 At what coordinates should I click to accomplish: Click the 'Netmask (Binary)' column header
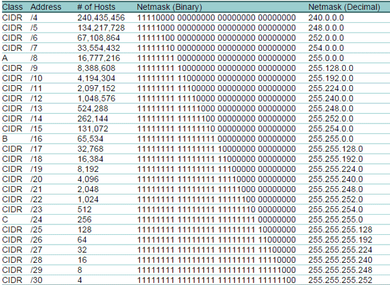pos(172,6)
